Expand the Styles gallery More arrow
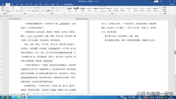 (x=159, y=11)
